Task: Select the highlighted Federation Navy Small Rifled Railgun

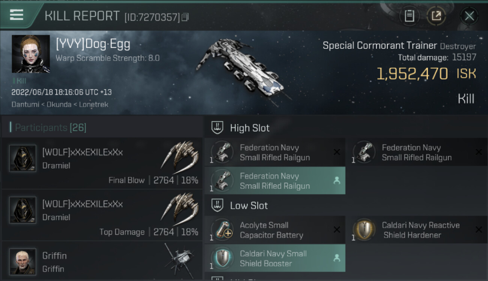Action: (275, 181)
